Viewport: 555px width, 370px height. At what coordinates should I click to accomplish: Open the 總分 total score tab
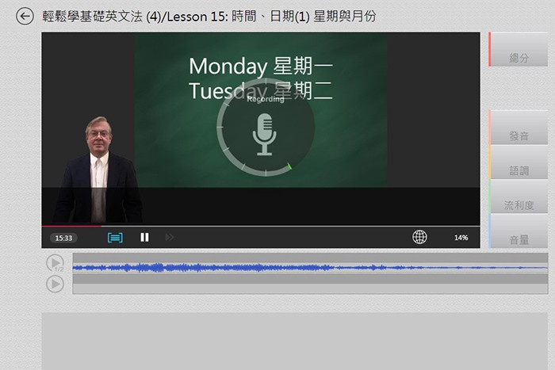pos(519,58)
